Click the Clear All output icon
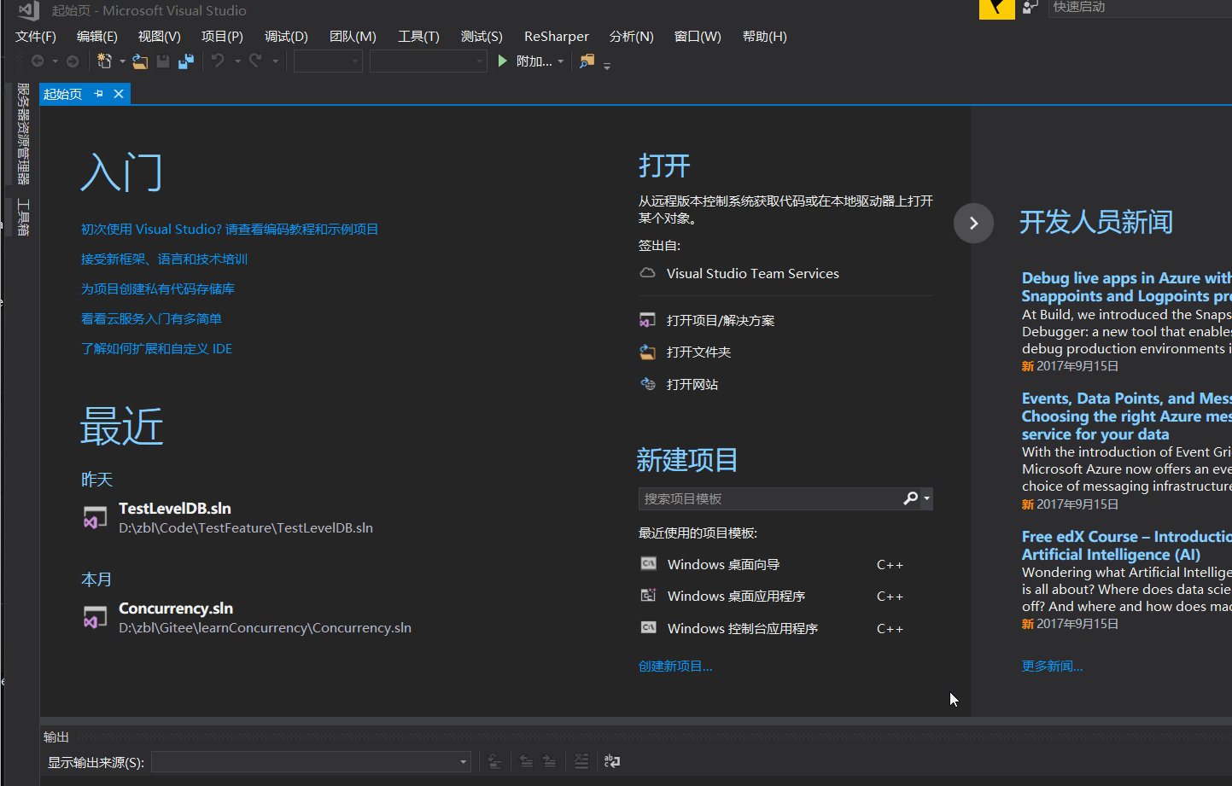 pos(581,761)
